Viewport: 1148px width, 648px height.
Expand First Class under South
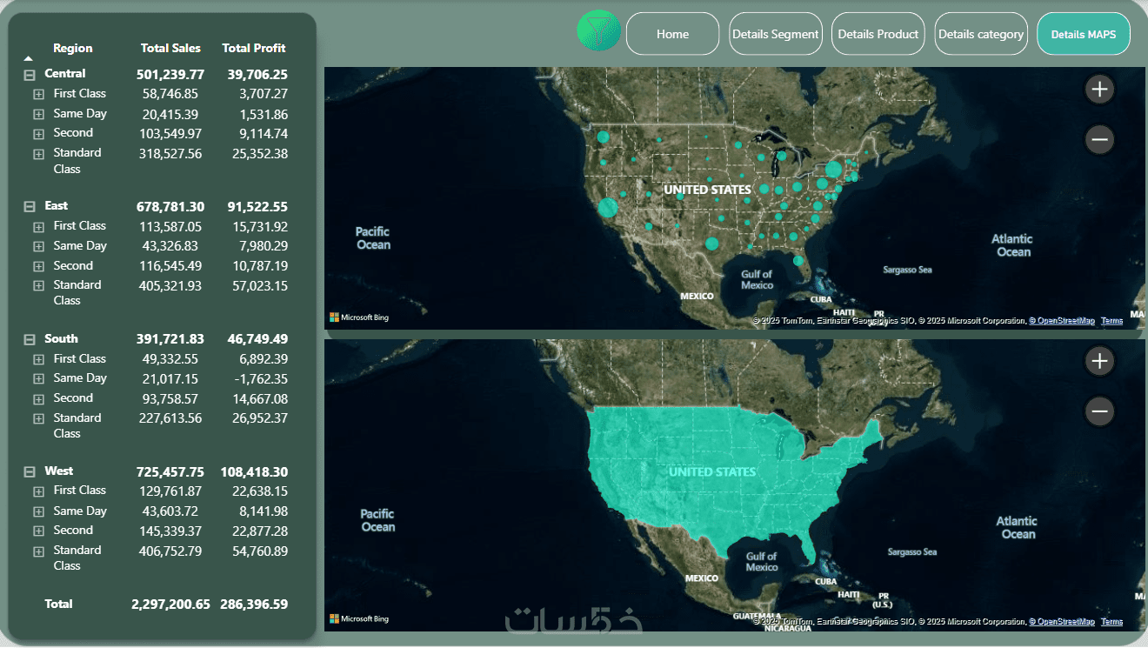point(38,359)
